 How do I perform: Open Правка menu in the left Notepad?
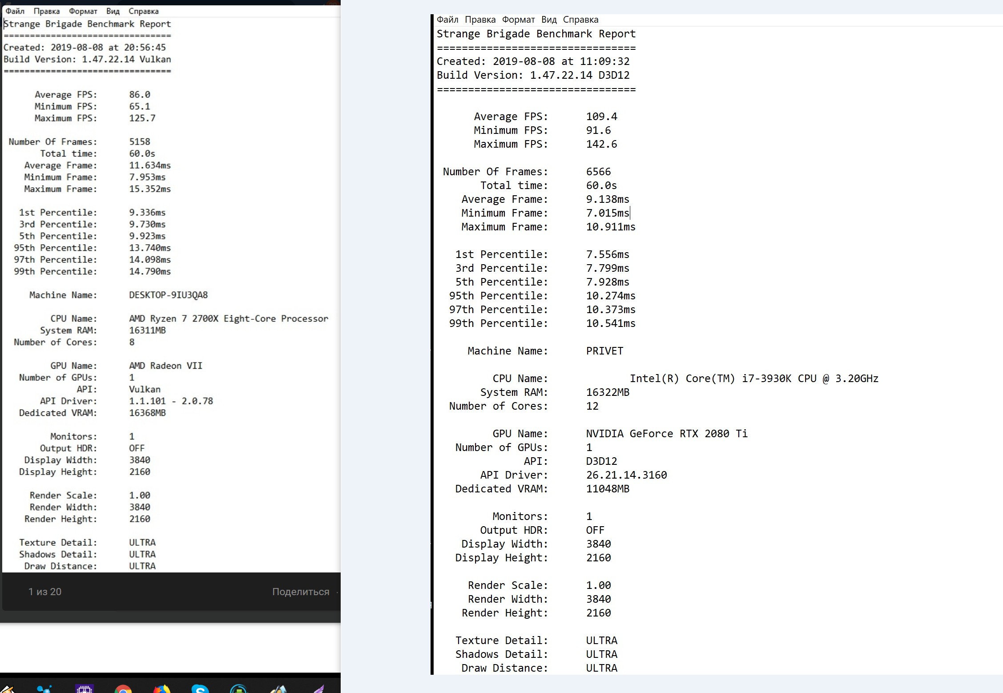pos(46,11)
